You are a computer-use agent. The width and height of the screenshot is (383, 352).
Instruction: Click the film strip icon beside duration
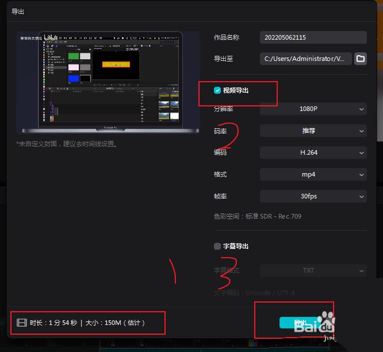coord(22,323)
